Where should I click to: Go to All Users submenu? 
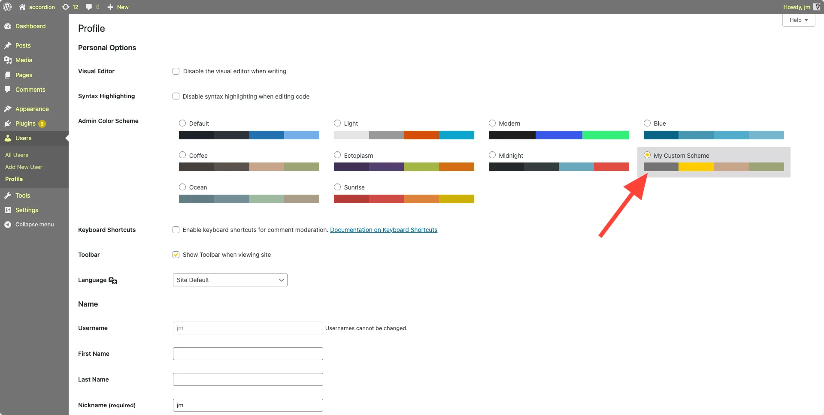17,155
